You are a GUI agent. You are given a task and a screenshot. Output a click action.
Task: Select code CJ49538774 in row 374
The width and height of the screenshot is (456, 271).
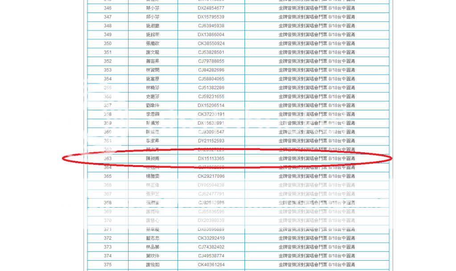211,256
